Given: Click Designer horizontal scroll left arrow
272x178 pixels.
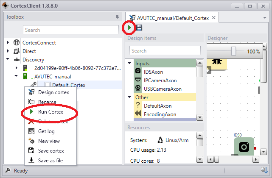Looking at the screenshot, I should tap(210, 159).
